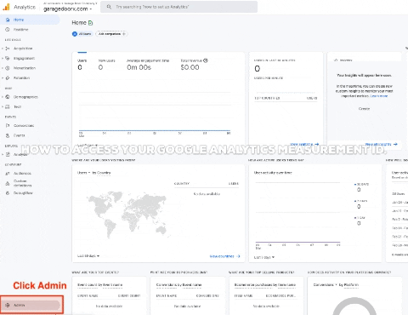Expand the Engagement section arrow
This screenshot has height=315, width=408.
pos(3,58)
